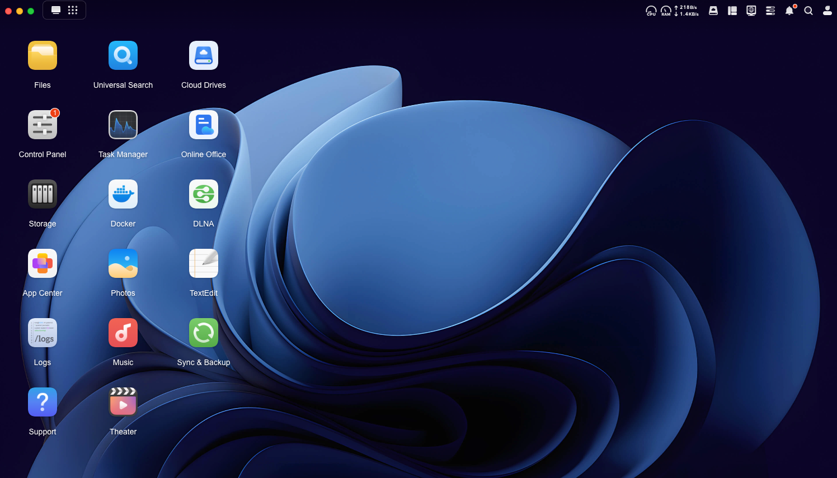Viewport: 837px width, 478px height.
Task: Launch the Task Manager app
Action: tap(123, 125)
